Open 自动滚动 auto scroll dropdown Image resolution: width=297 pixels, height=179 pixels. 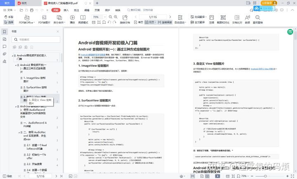180,19
